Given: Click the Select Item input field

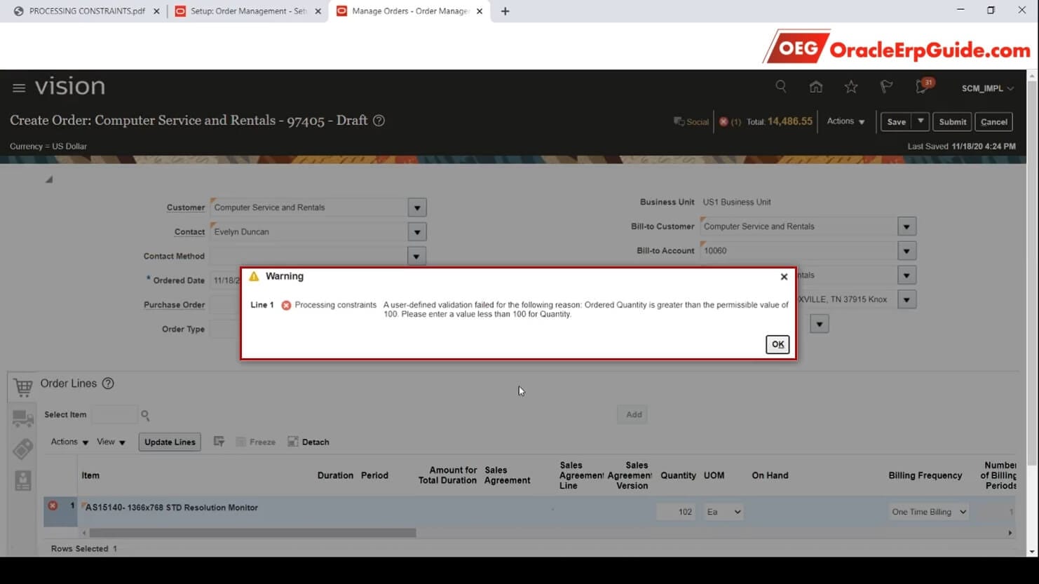Looking at the screenshot, I should (114, 415).
